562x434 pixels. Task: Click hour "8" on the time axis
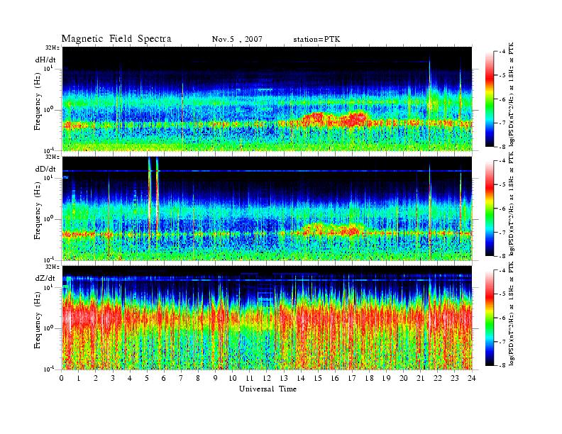pyautogui.click(x=198, y=378)
